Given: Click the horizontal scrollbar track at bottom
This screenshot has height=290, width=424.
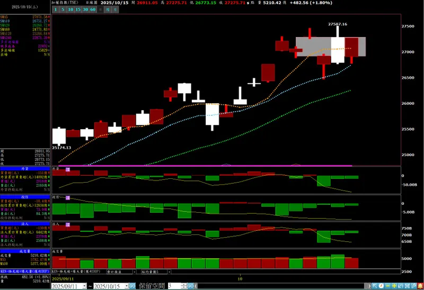Looking at the screenshot, I should coord(281,286).
